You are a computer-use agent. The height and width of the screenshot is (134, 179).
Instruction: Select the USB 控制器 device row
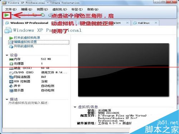click(39, 81)
